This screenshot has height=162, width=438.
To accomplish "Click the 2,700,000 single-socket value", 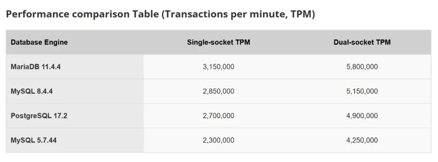I will [x=219, y=116].
